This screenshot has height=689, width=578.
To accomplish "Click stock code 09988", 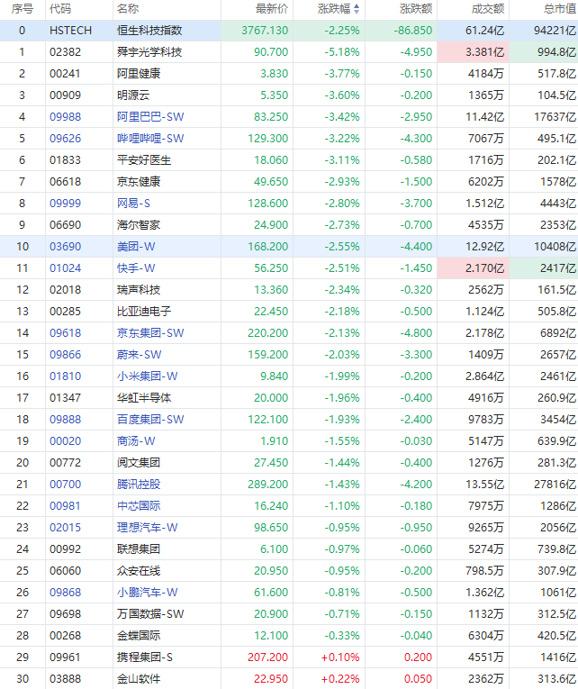I will tap(66, 117).
